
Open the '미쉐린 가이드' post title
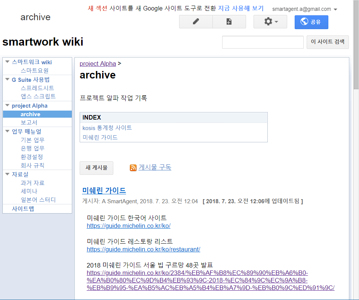(x=104, y=190)
